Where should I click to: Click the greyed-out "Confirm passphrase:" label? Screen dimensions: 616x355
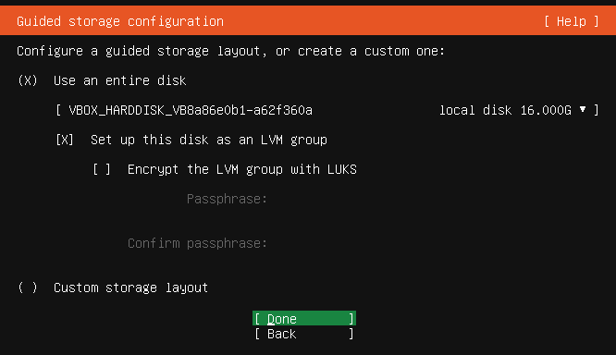pos(198,243)
